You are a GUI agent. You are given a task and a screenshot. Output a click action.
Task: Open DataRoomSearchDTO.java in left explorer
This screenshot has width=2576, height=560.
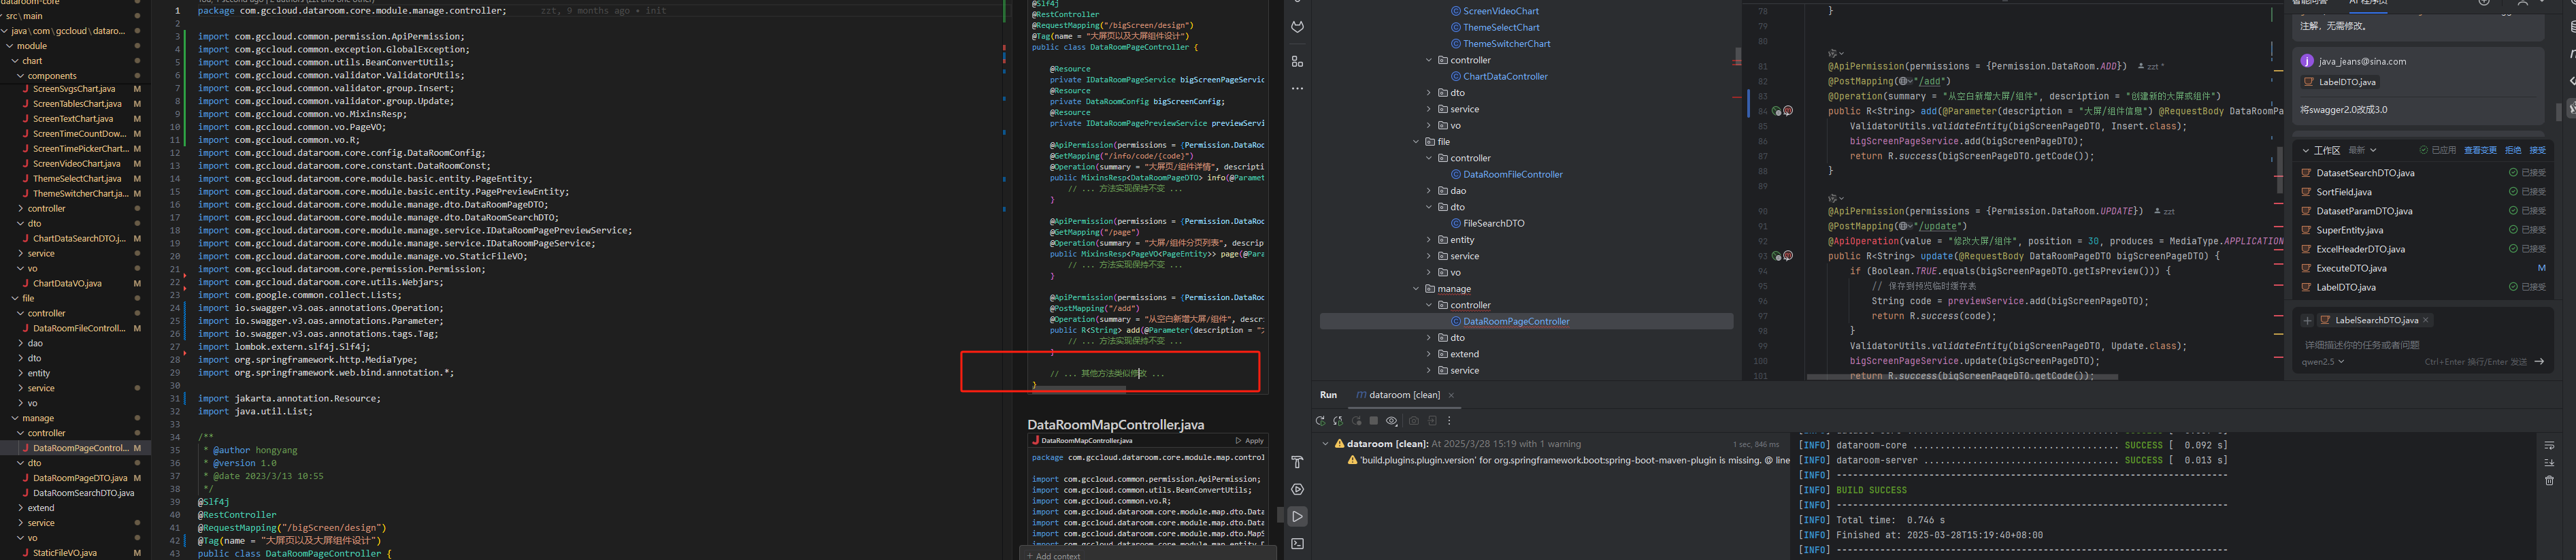[x=83, y=493]
